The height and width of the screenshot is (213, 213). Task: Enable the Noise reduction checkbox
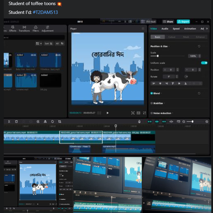click(152, 113)
